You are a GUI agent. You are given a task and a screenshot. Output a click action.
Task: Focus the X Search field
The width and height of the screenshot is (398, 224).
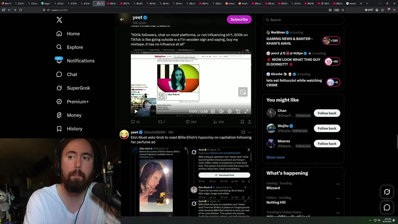(x=303, y=20)
